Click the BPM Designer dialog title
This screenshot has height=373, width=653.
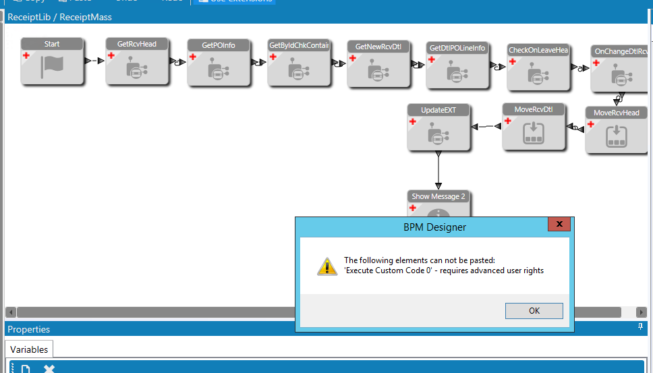[434, 227]
